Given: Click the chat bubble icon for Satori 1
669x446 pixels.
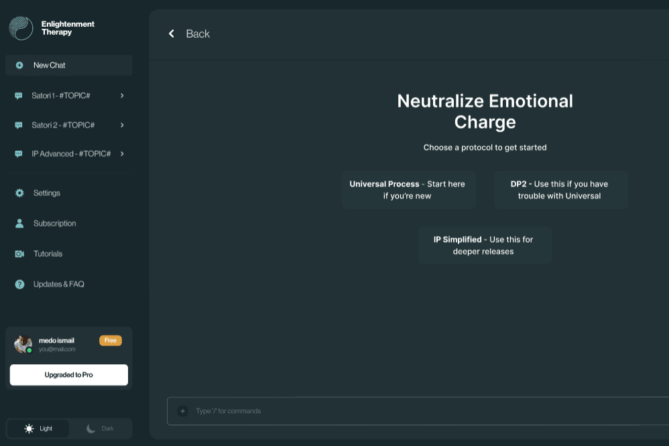Looking at the screenshot, I should 19,96.
